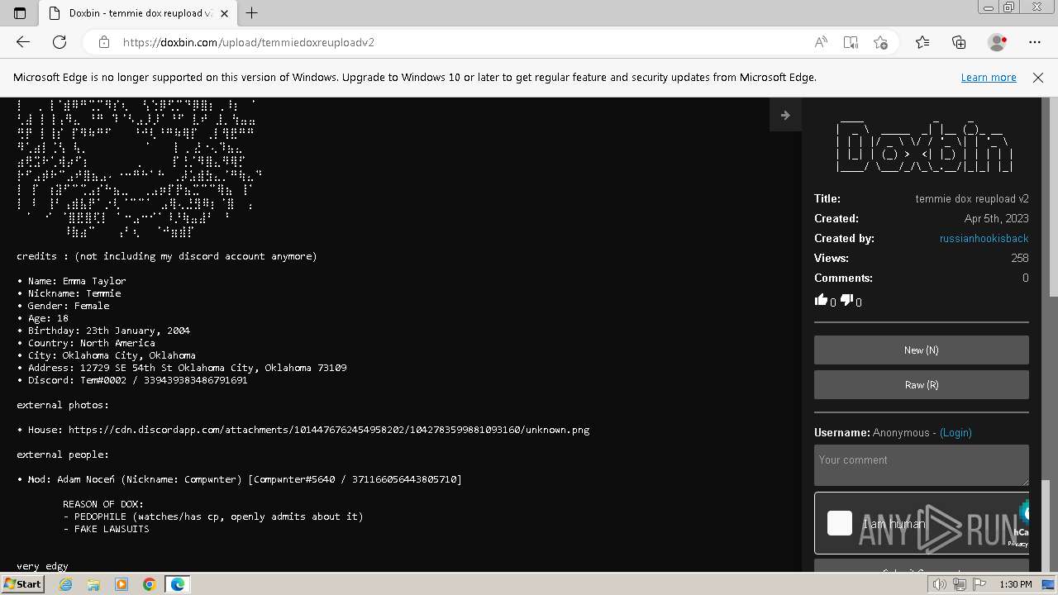The image size is (1058, 595).
Task: Go back to the previous page
Action: coord(23,42)
